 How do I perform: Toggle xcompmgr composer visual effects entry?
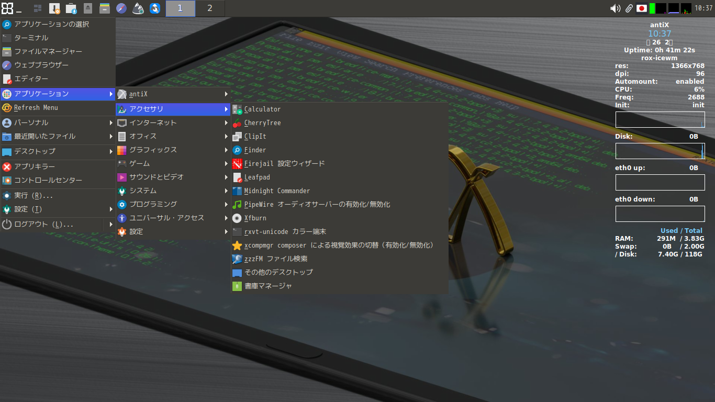[x=340, y=245]
